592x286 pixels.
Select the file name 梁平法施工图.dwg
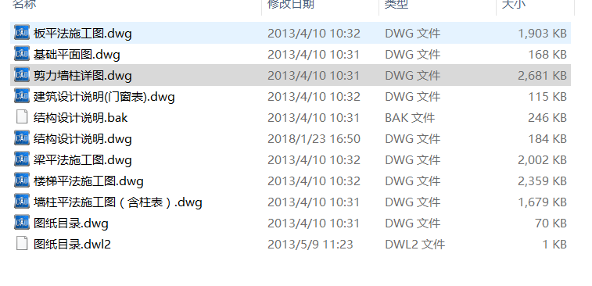pos(83,160)
